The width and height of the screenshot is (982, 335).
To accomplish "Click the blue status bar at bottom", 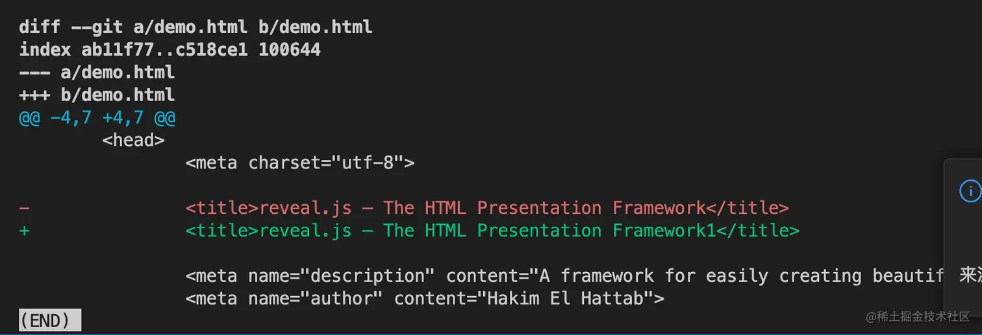I will coord(491,333).
